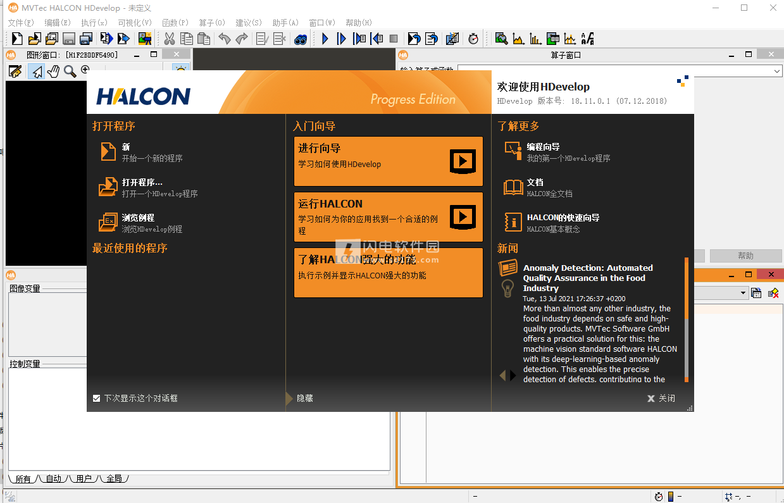
Task: Click the find binoculars icon
Action: pos(301,39)
